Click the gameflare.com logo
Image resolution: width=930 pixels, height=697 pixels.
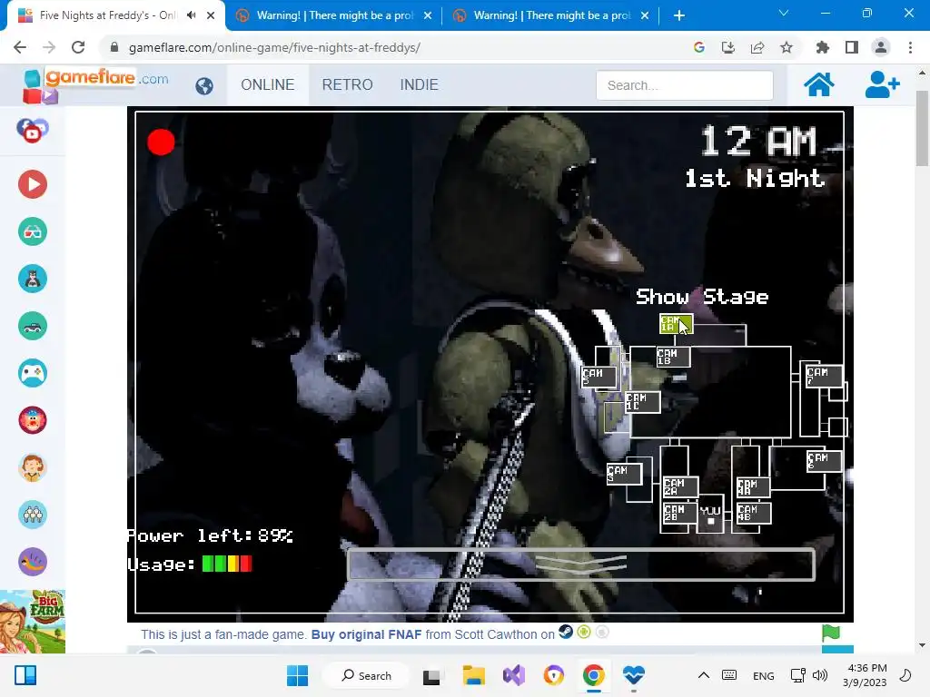(95, 84)
